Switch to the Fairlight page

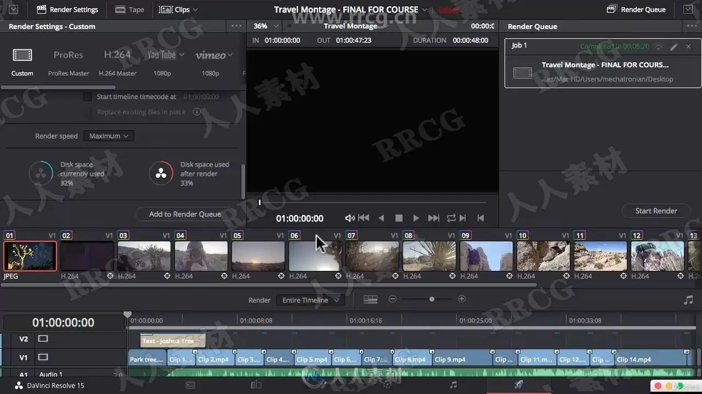coord(453,385)
